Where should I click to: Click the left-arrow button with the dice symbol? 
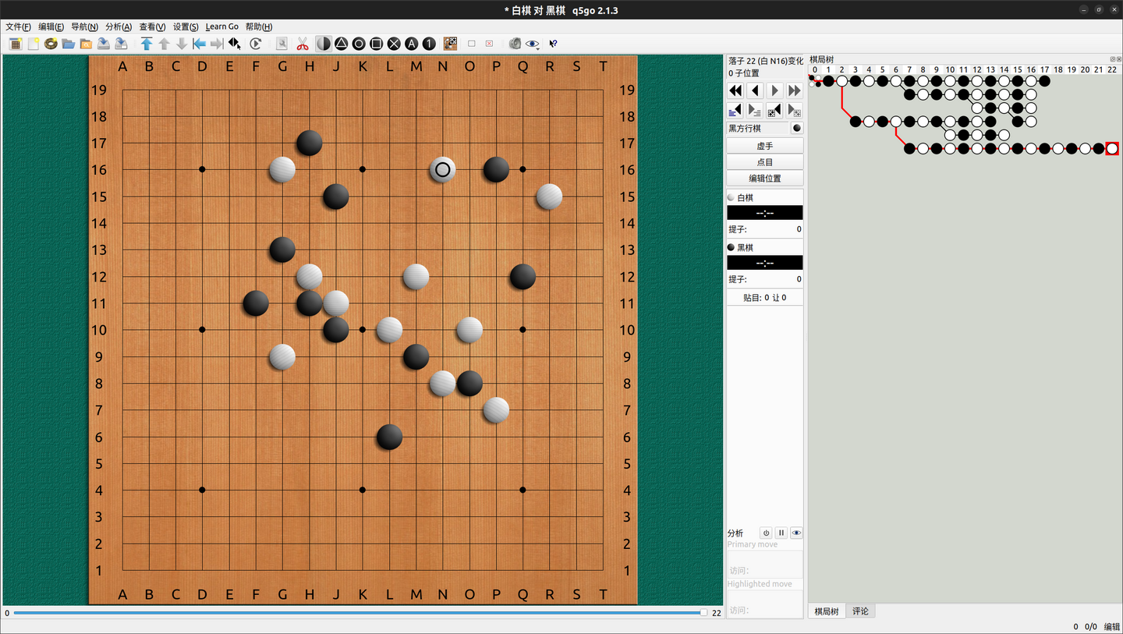point(774,111)
